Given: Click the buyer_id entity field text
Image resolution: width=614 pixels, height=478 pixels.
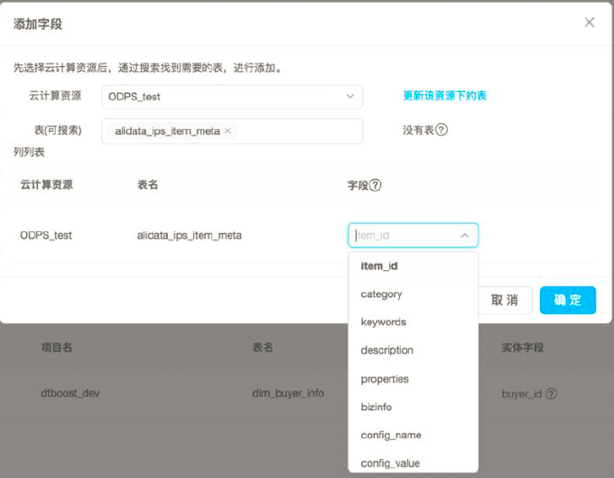Looking at the screenshot, I should 522,394.
